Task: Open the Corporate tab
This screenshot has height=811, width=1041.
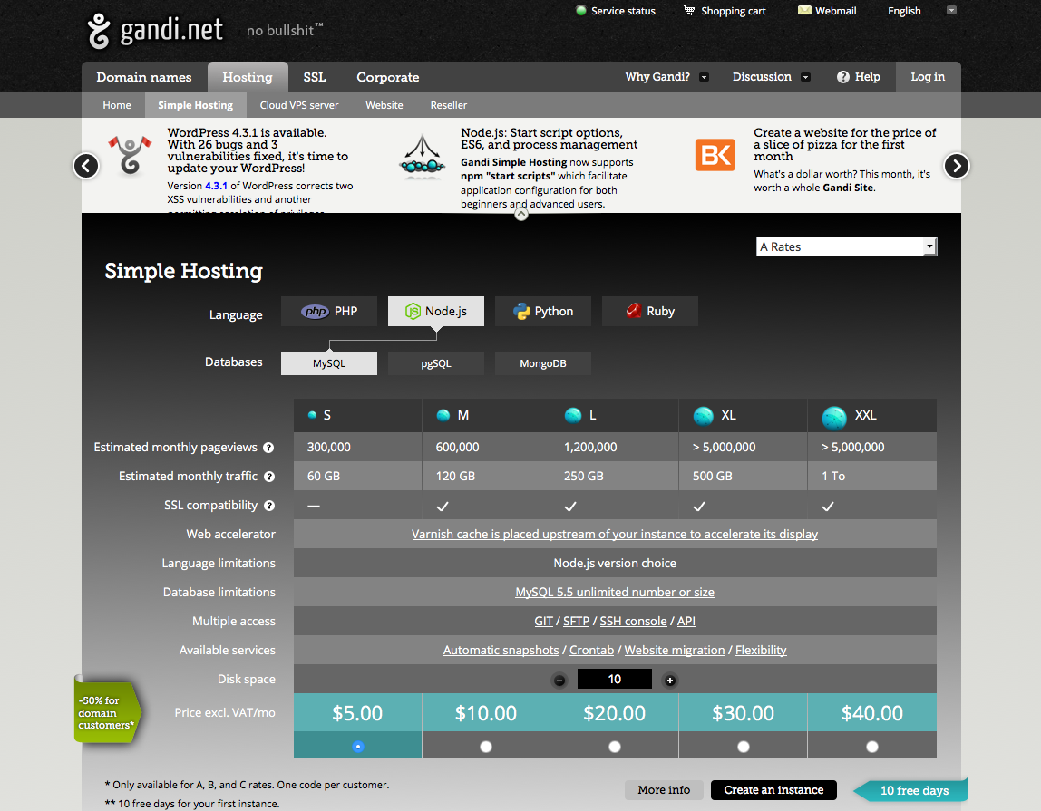Action: [388, 77]
